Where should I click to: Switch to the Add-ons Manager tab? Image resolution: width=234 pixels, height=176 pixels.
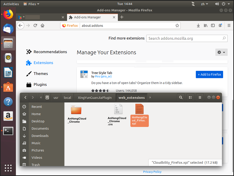(92, 17)
